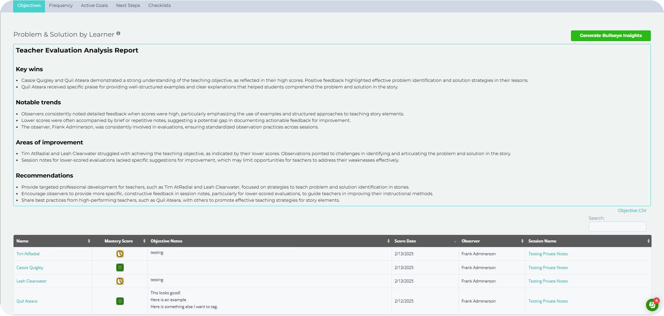Image resolution: width=664 pixels, height=316 pixels.
Task: Download the Objective CSV
Action: click(632, 211)
